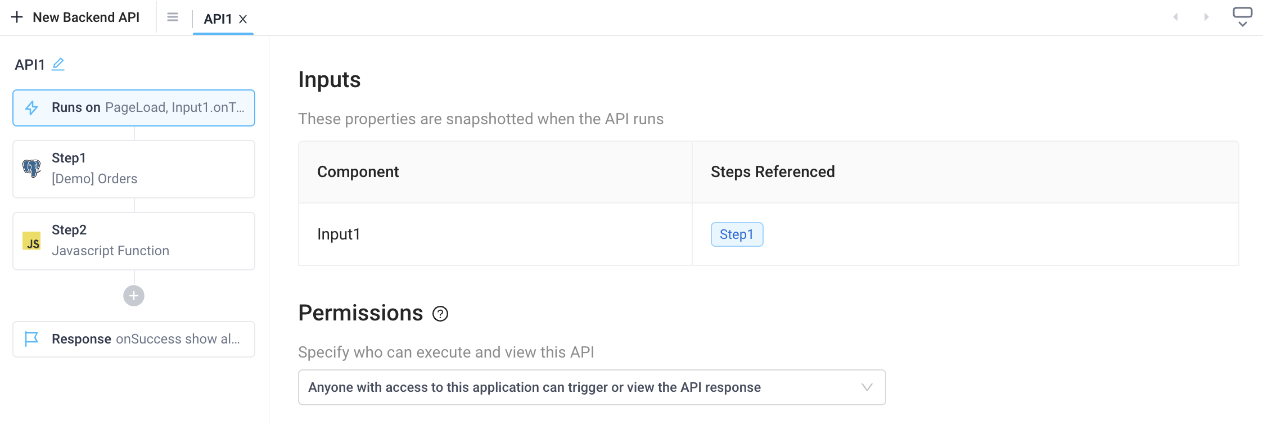Edit the API1 name with pencil icon

[58, 64]
